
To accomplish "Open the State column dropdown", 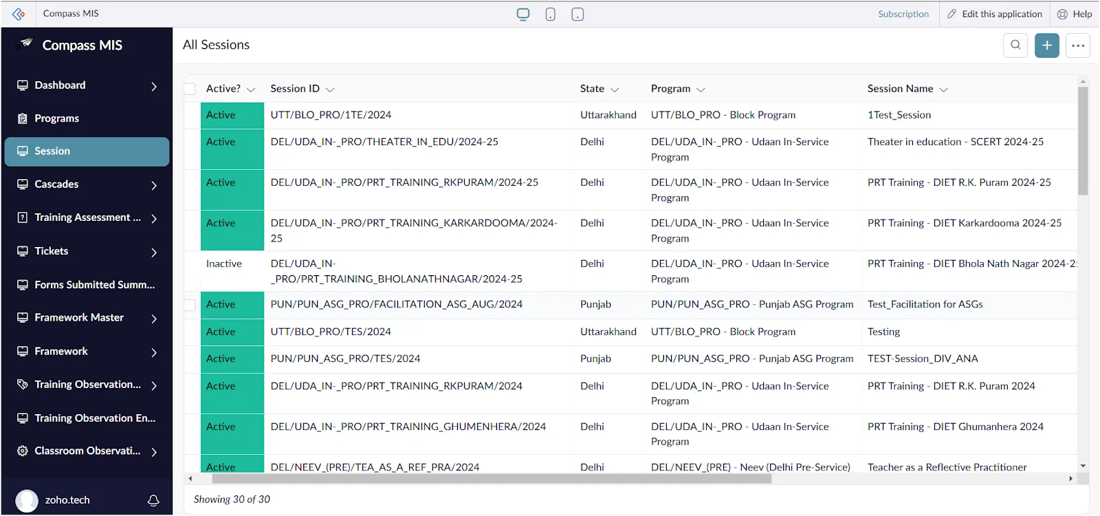I will tap(615, 89).
